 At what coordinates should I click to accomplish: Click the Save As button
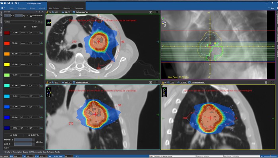(x=39, y=22)
